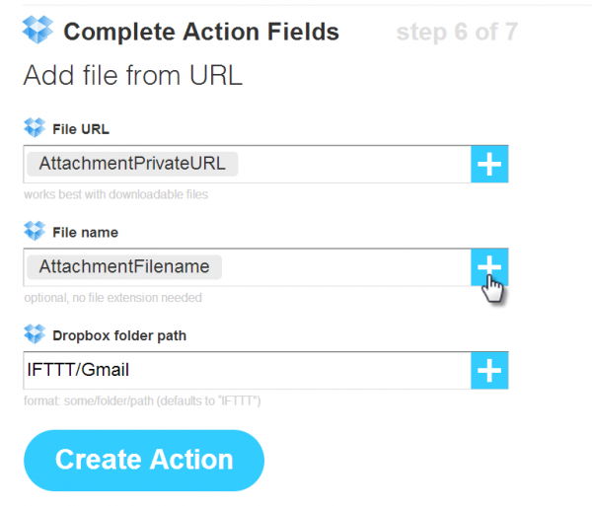
Task: Click the Complete Action Fields heading
Action: (x=201, y=33)
